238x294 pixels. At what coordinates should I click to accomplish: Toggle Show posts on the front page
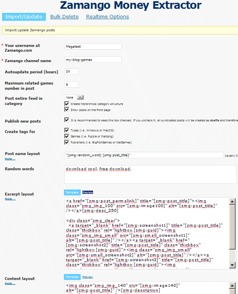pos(67,110)
